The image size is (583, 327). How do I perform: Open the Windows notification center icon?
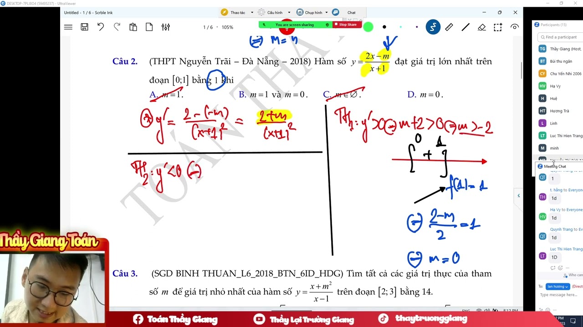coord(573,321)
